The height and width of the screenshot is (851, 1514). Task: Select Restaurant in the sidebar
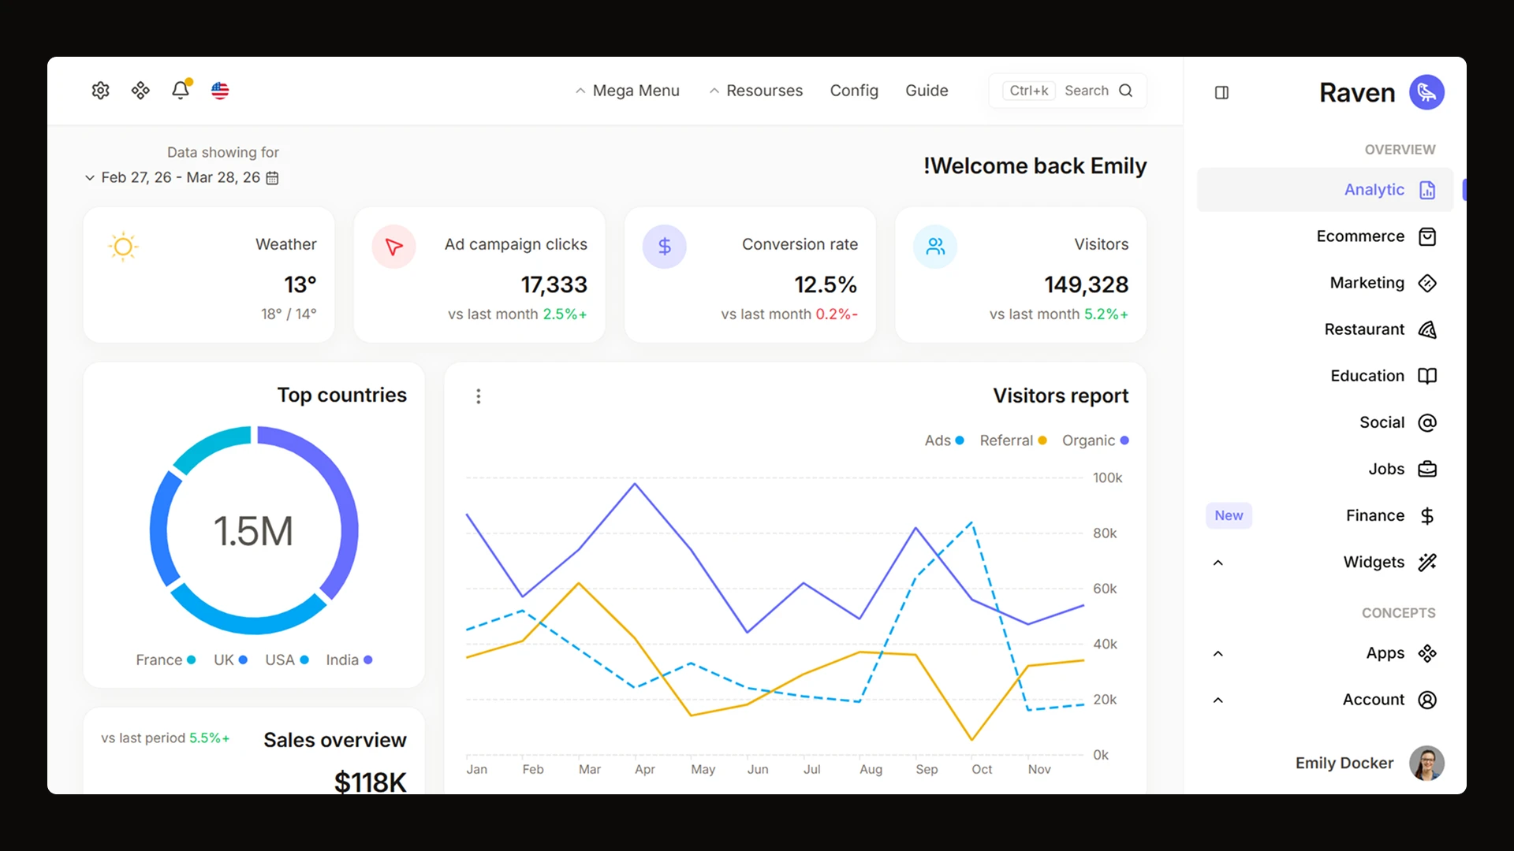click(x=1325, y=329)
